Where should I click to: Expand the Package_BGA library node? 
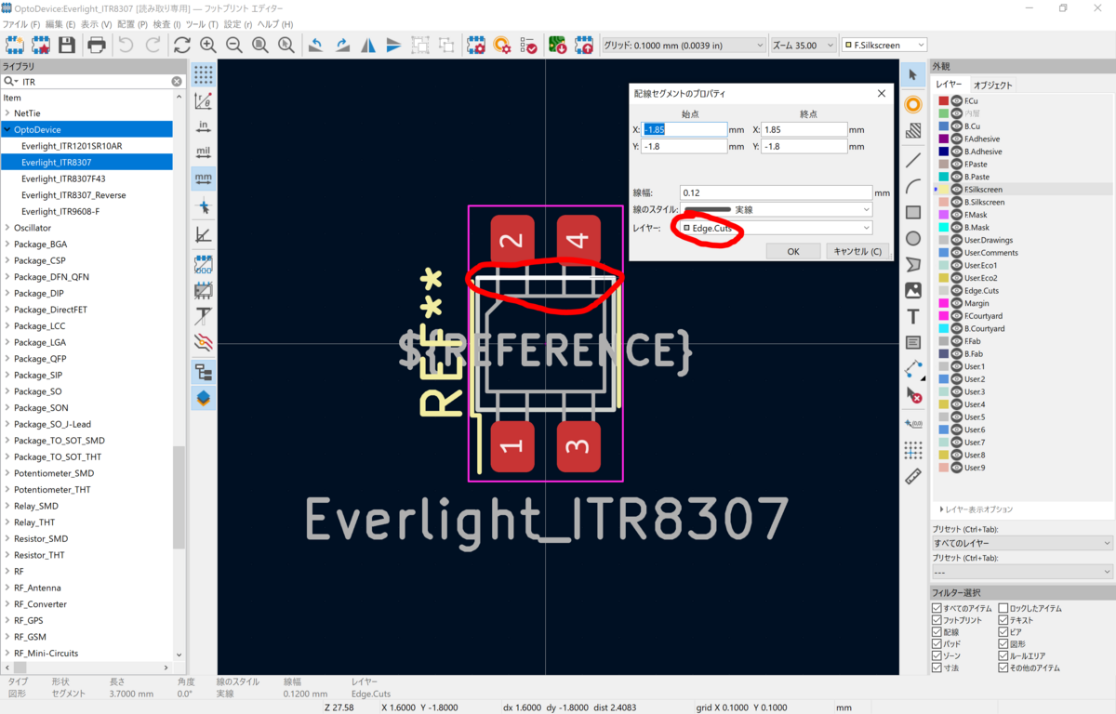(x=7, y=244)
